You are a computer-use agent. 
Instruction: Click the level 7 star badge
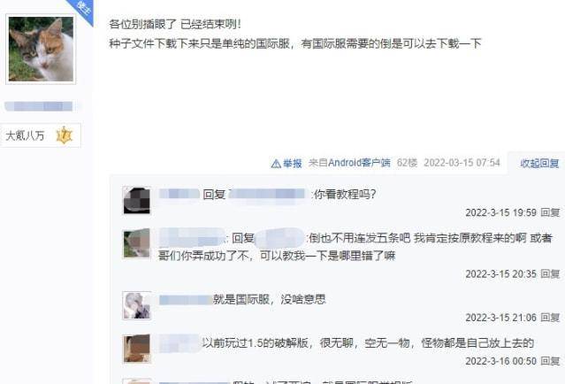click(65, 135)
